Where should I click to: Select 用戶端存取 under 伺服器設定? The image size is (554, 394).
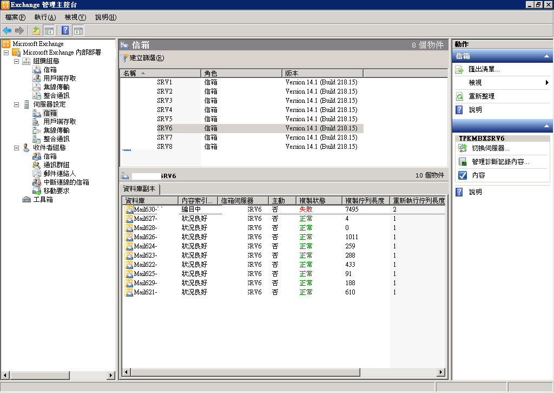point(60,122)
